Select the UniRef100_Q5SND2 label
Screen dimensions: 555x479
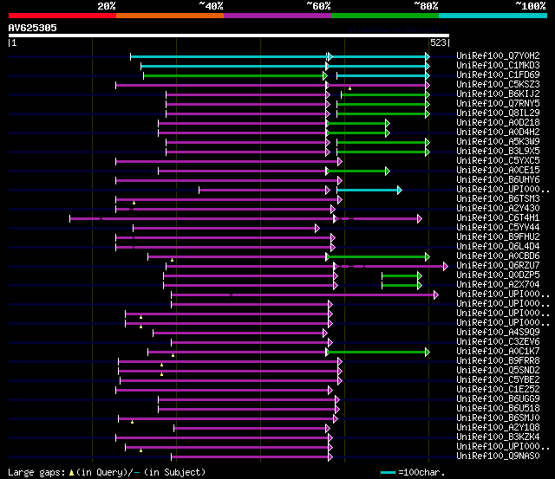498,371
